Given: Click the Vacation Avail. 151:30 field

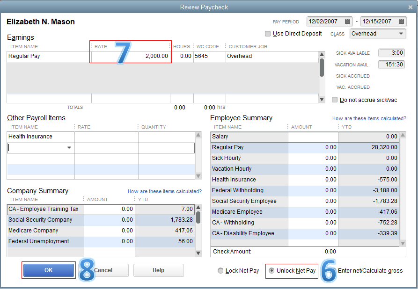Looking at the screenshot, I should [x=391, y=65].
